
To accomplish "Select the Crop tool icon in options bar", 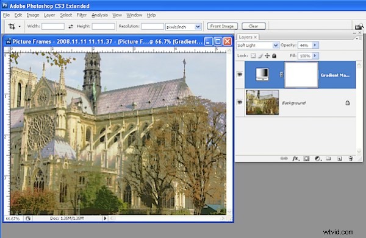I will (12, 26).
